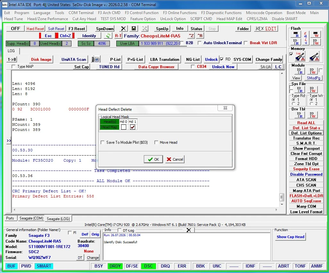Open the HEX EDIT tool
Image resolution: width=329 pixels, height=273 pixels.
pyautogui.click(x=266, y=28)
